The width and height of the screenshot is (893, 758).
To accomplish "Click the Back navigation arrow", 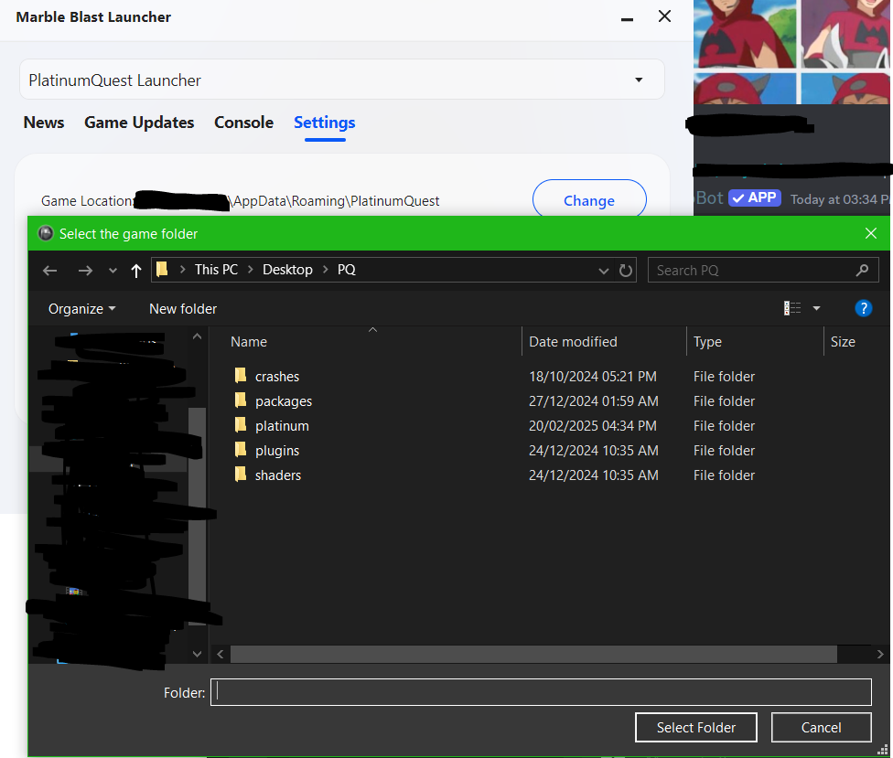I will point(50,271).
